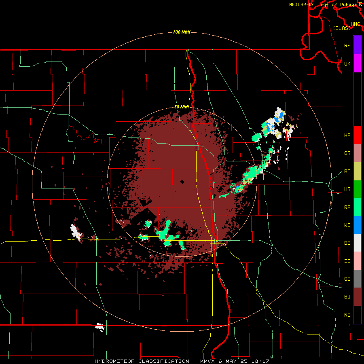Click the HR legend label

pos(347,189)
